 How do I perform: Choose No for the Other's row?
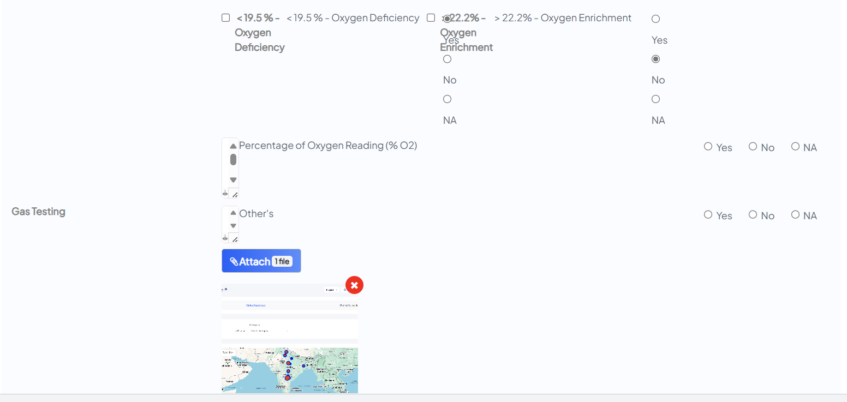click(x=753, y=215)
